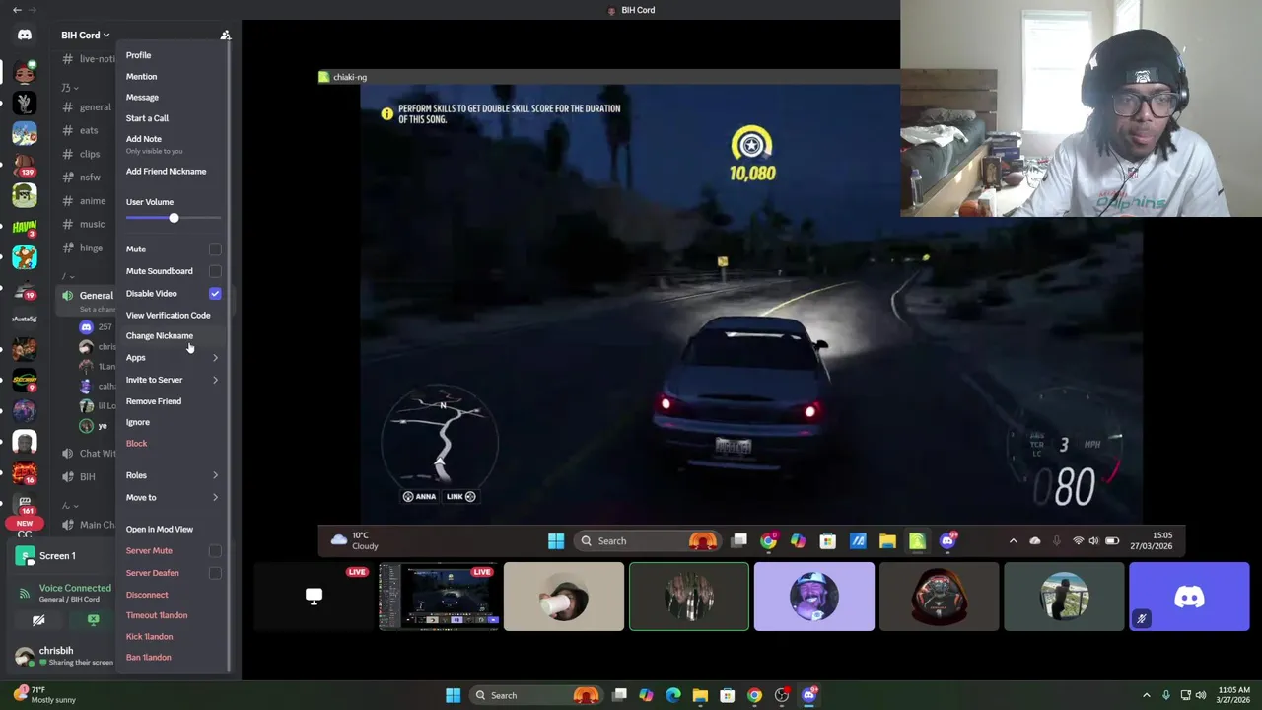Open the chrisbih user panel

64,656
